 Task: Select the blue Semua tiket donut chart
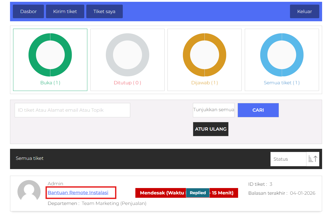click(282, 55)
